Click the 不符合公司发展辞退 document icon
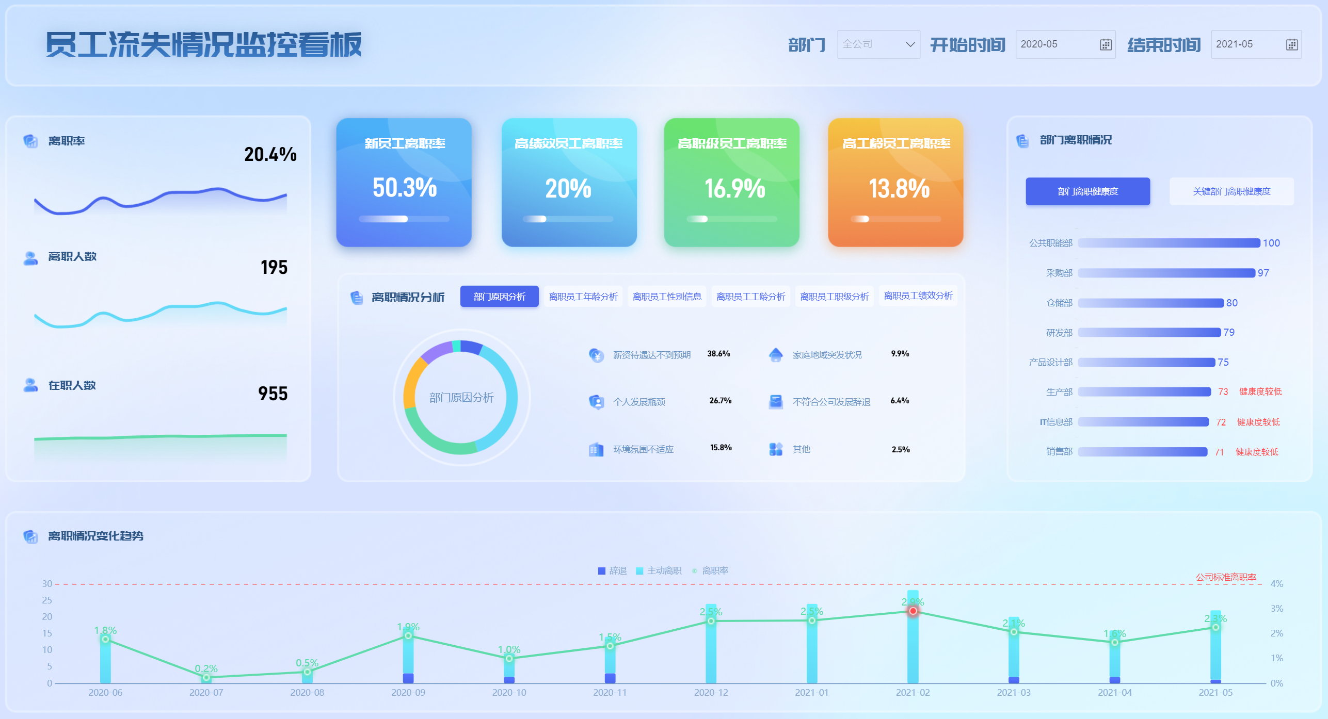The image size is (1328, 719). pos(775,402)
